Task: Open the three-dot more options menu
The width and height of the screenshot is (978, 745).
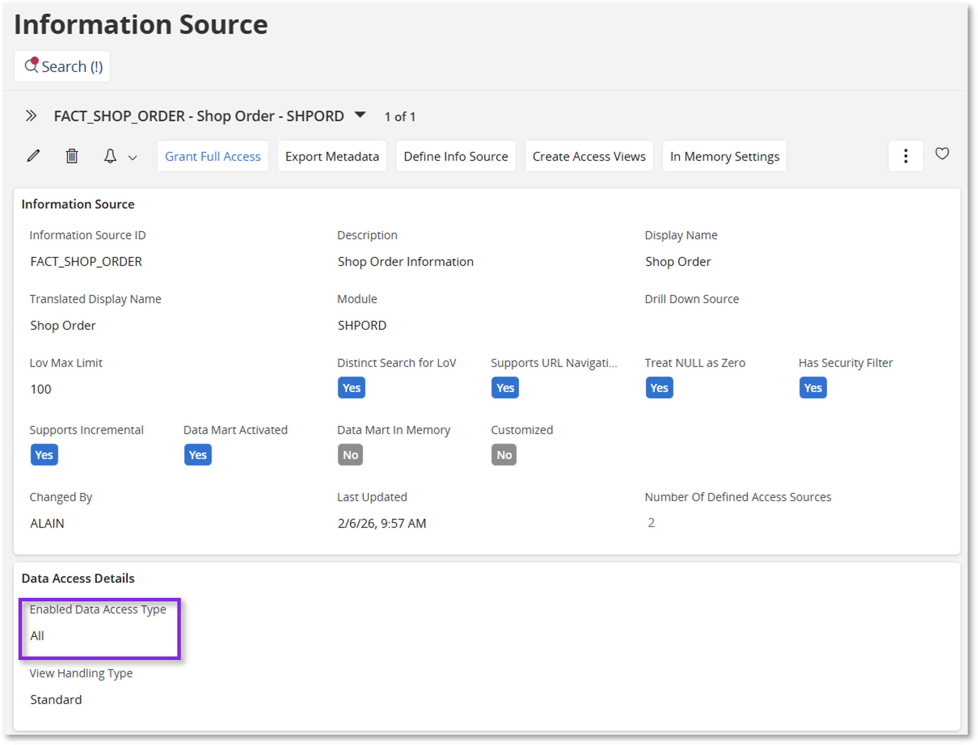Action: point(906,156)
